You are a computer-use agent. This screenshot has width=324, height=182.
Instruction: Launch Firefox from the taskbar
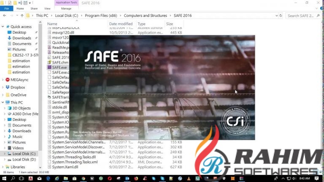pos(136,179)
